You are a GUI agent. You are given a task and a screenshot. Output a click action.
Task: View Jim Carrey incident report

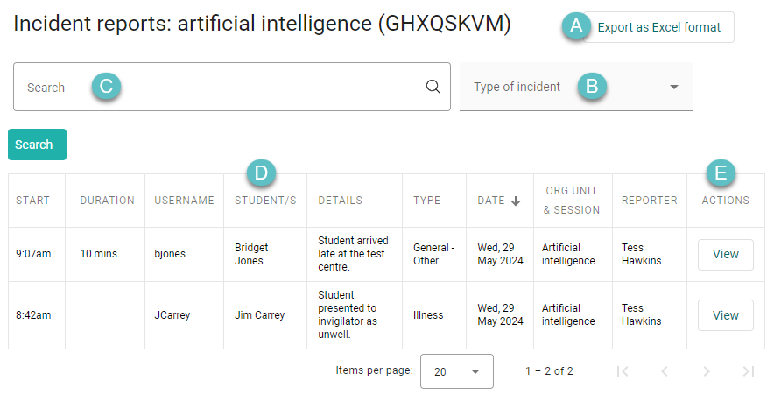point(725,315)
